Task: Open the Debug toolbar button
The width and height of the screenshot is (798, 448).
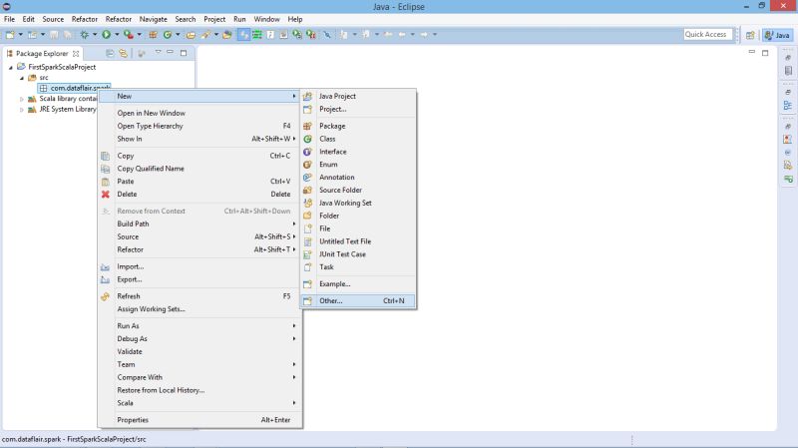Action: click(85, 35)
